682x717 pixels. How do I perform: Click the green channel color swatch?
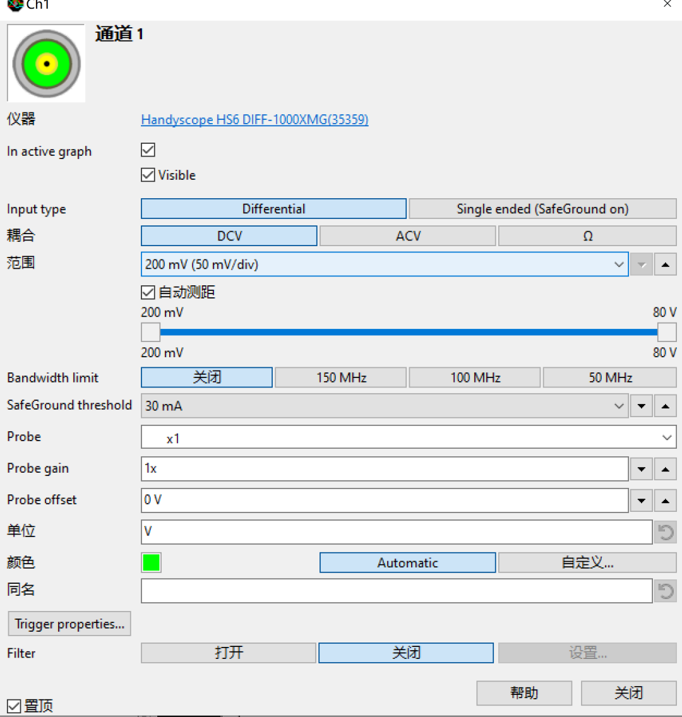click(x=151, y=562)
